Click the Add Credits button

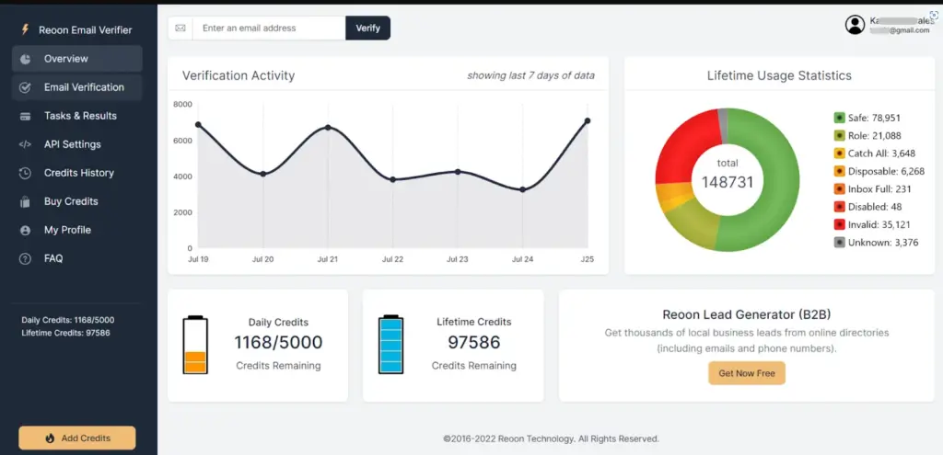[x=77, y=438]
